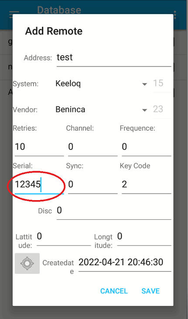This screenshot has width=188, height=319.
Task: Select the Retries field with value 10
Action: pos(39,147)
